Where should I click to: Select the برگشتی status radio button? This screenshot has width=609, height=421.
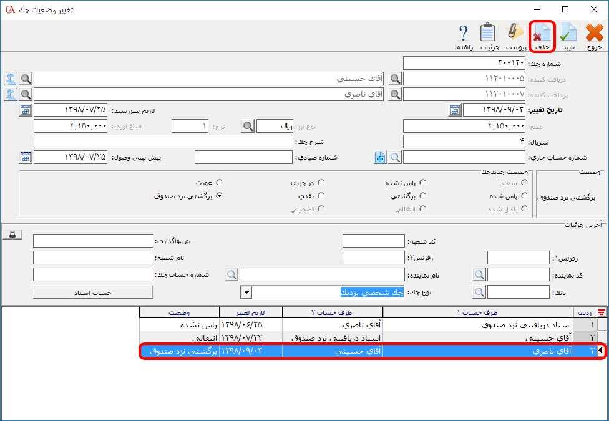(x=423, y=194)
